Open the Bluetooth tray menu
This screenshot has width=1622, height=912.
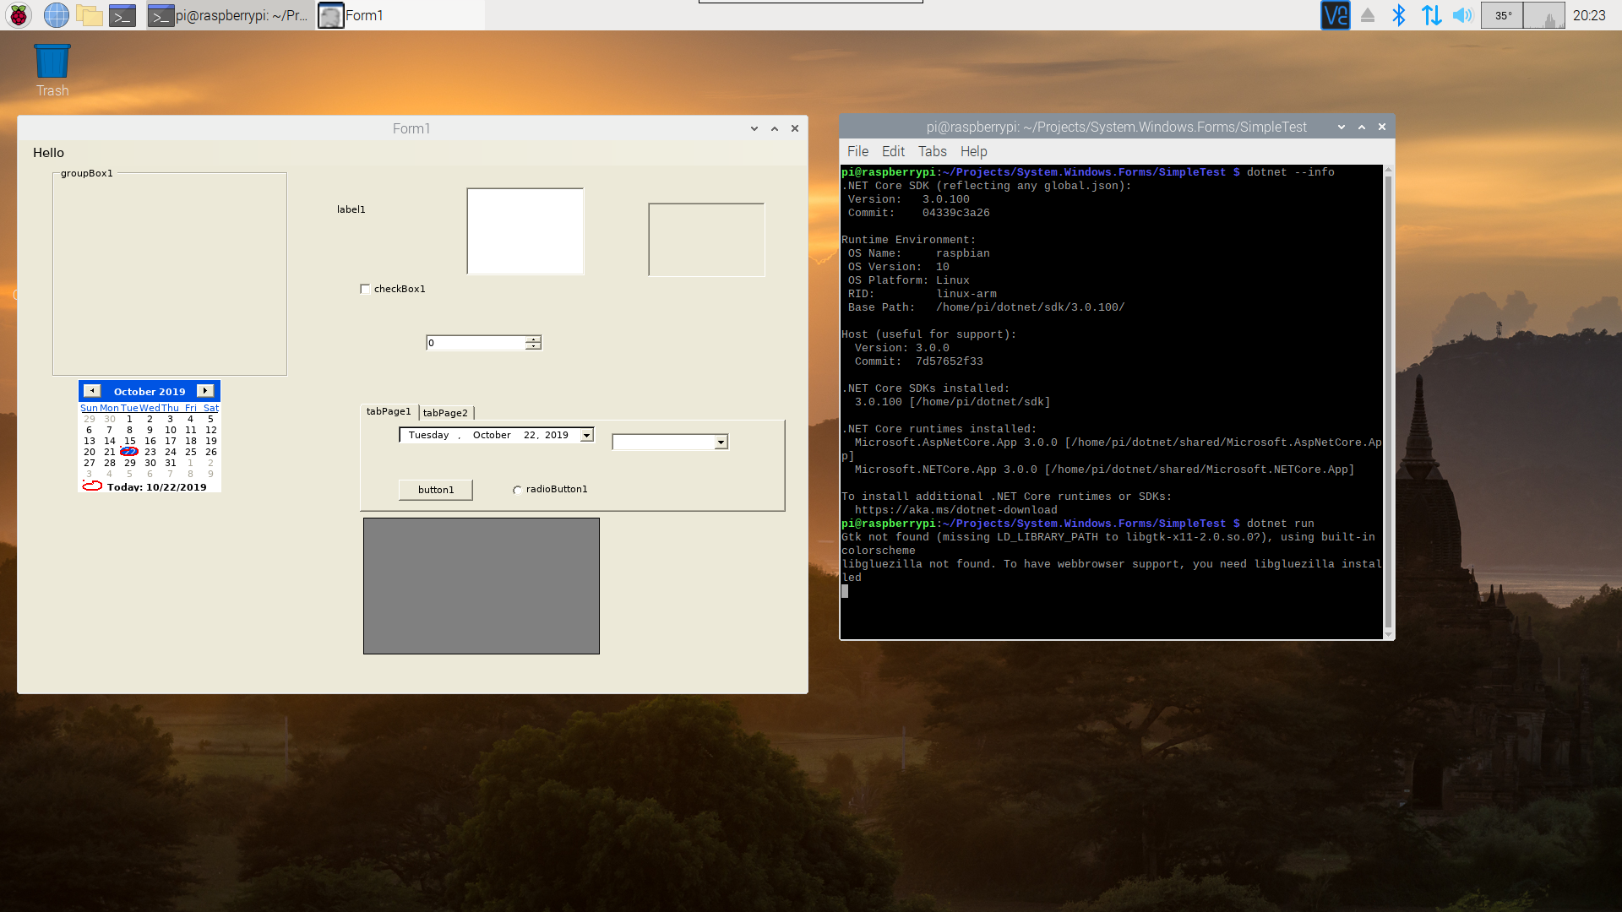pos(1399,15)
